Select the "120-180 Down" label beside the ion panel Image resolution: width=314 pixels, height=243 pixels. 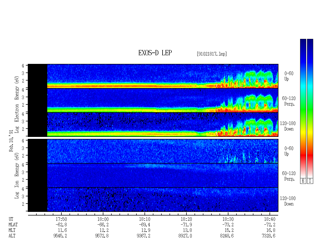click(x=288, y=201)
